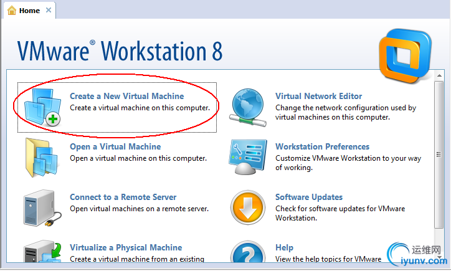Click the Software Updates download arrow icon
This screenshot has height=271, width=451.
click(x=248, y=207)
